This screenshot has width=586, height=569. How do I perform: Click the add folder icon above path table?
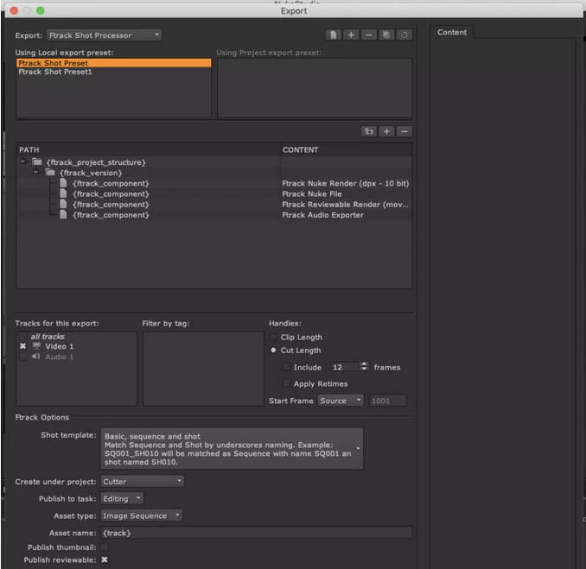[369, 131]
